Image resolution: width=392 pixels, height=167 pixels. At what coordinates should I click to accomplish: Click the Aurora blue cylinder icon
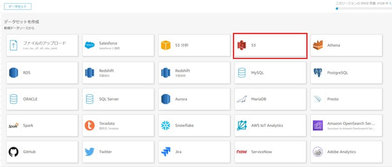click(165, 99)
